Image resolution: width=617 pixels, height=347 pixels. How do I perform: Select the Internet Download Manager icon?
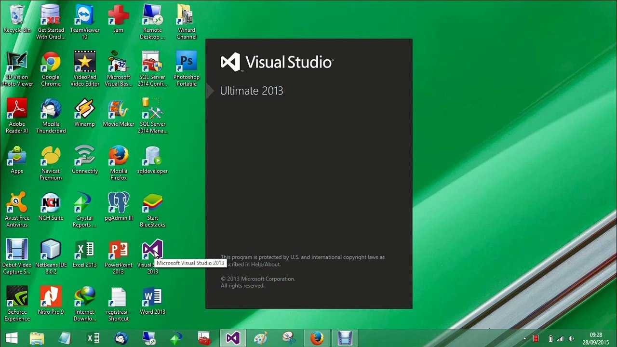coord(84,304)
